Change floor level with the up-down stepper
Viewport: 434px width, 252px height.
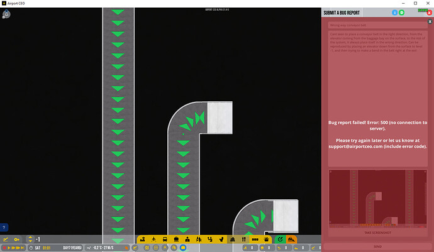coord(30,239)
